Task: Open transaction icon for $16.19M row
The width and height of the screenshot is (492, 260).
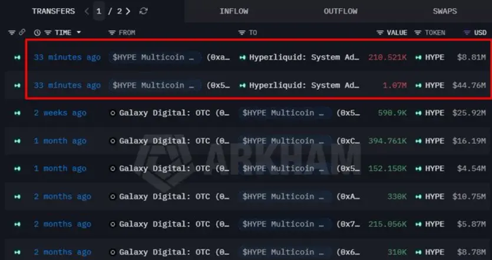Action: point(17,141)
